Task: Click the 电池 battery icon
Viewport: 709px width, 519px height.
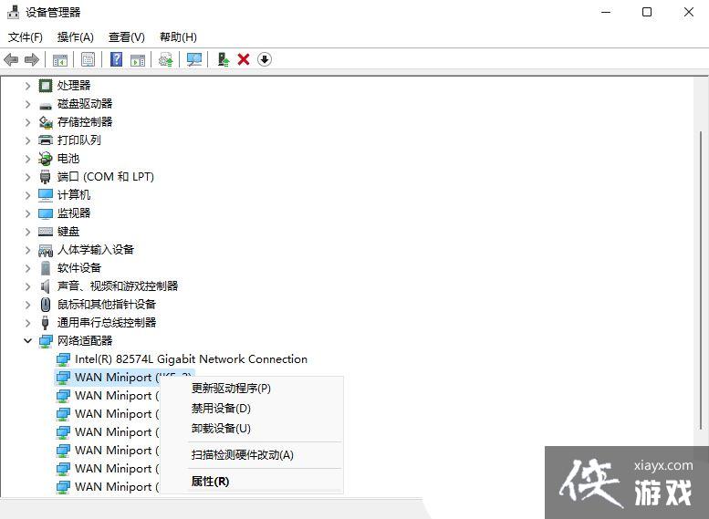Action: click(46, 158)
